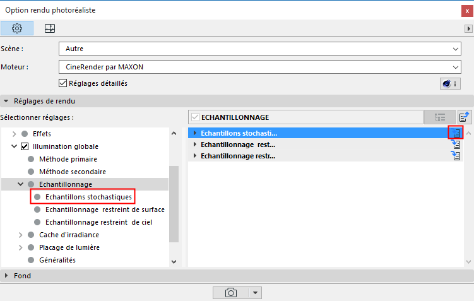Collapse the Illumination globale node
The image size is (474, 301).
coord(14,146)
